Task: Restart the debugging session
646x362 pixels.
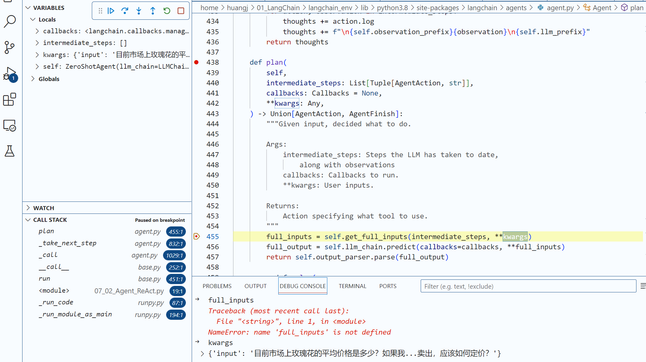Action: [167, 11]
